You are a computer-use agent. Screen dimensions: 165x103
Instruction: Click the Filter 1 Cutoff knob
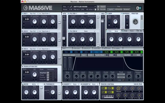(73, 22)
